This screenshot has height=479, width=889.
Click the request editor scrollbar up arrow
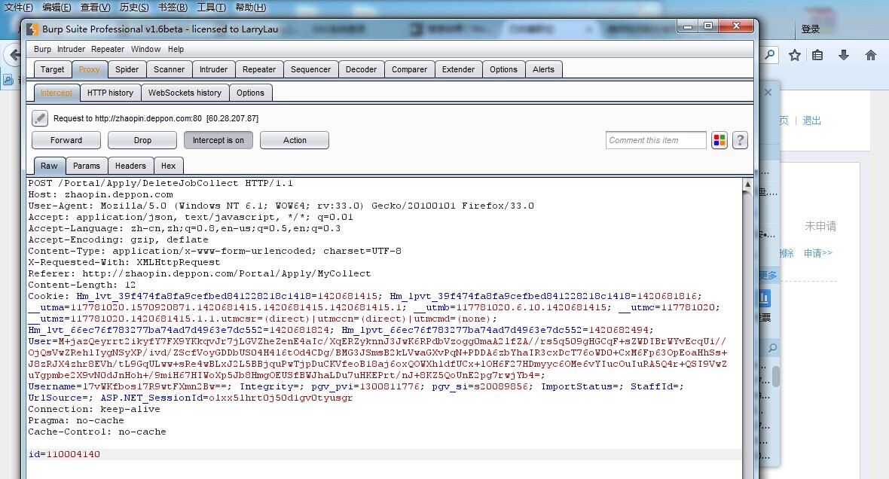pos(747,185)
